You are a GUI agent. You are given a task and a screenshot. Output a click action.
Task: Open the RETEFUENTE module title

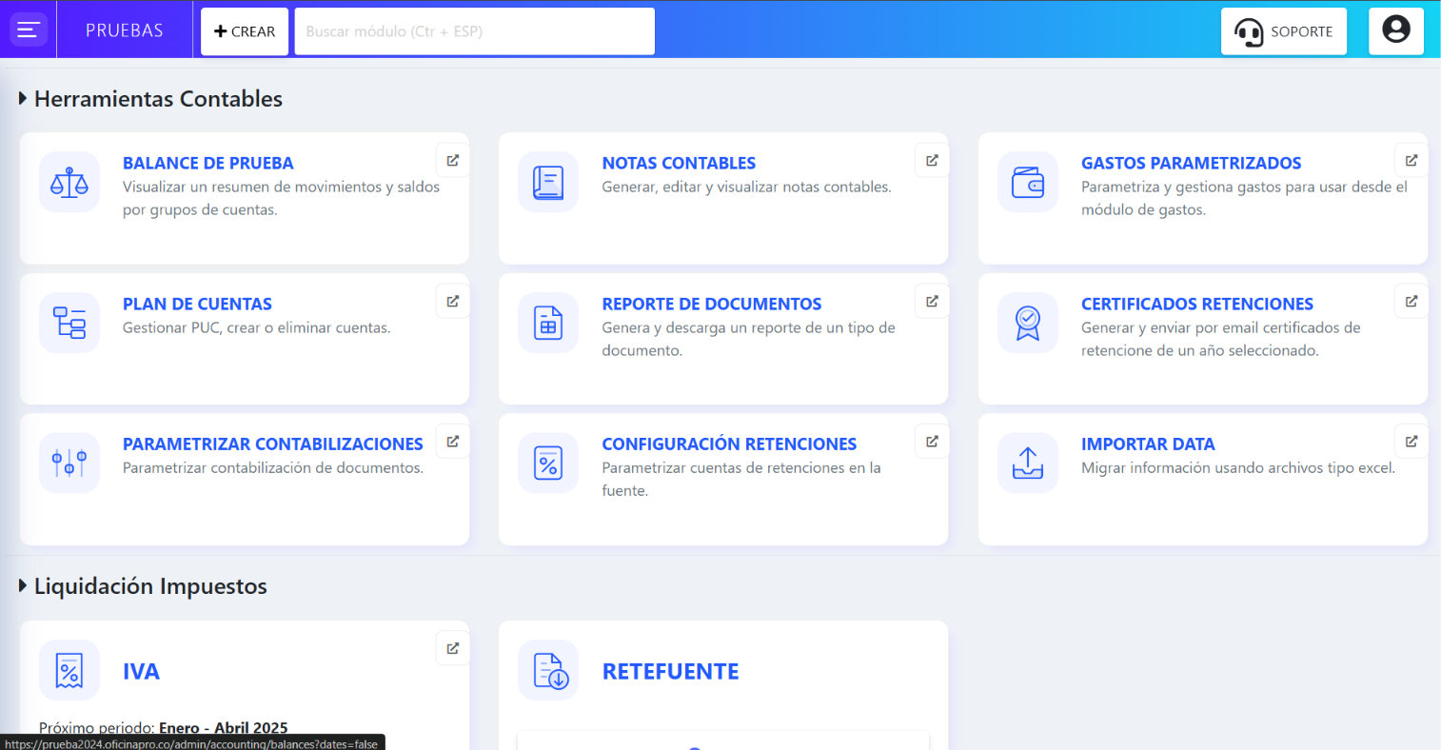pos(671,671)
